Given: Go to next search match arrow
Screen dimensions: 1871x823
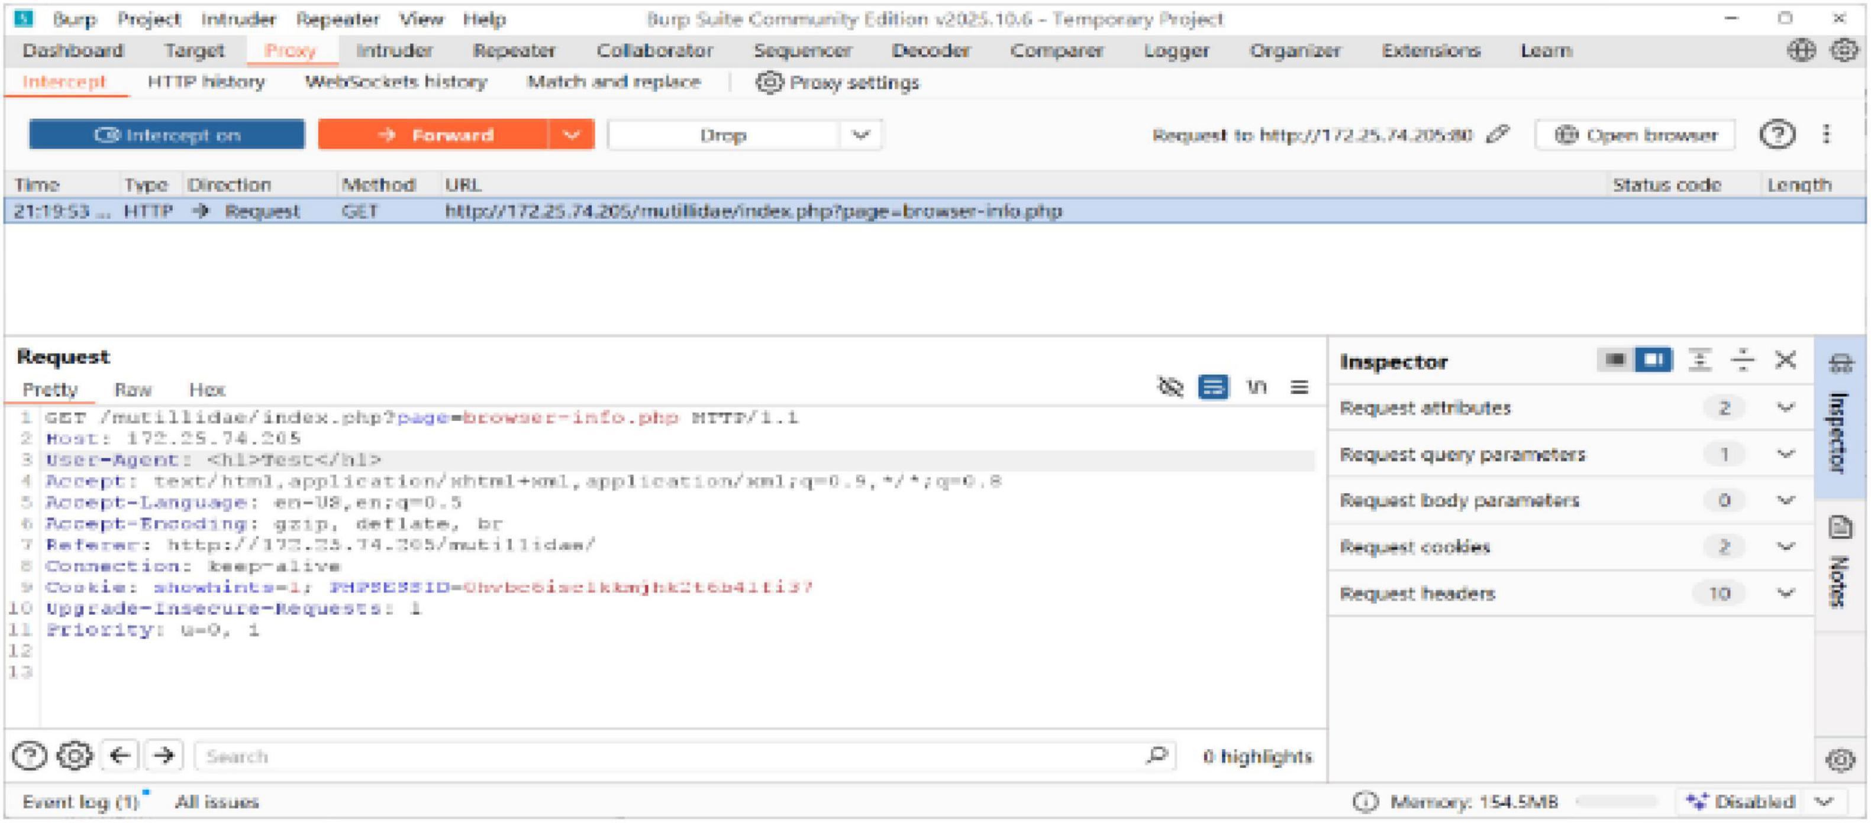Looking at the screenshot, I should pyautogui.click(x=163, y=756).
